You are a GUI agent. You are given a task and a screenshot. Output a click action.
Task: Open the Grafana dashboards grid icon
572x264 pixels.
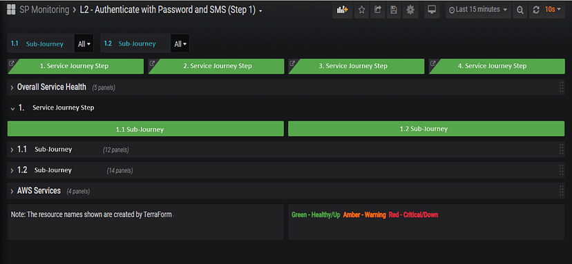[11, 10]
